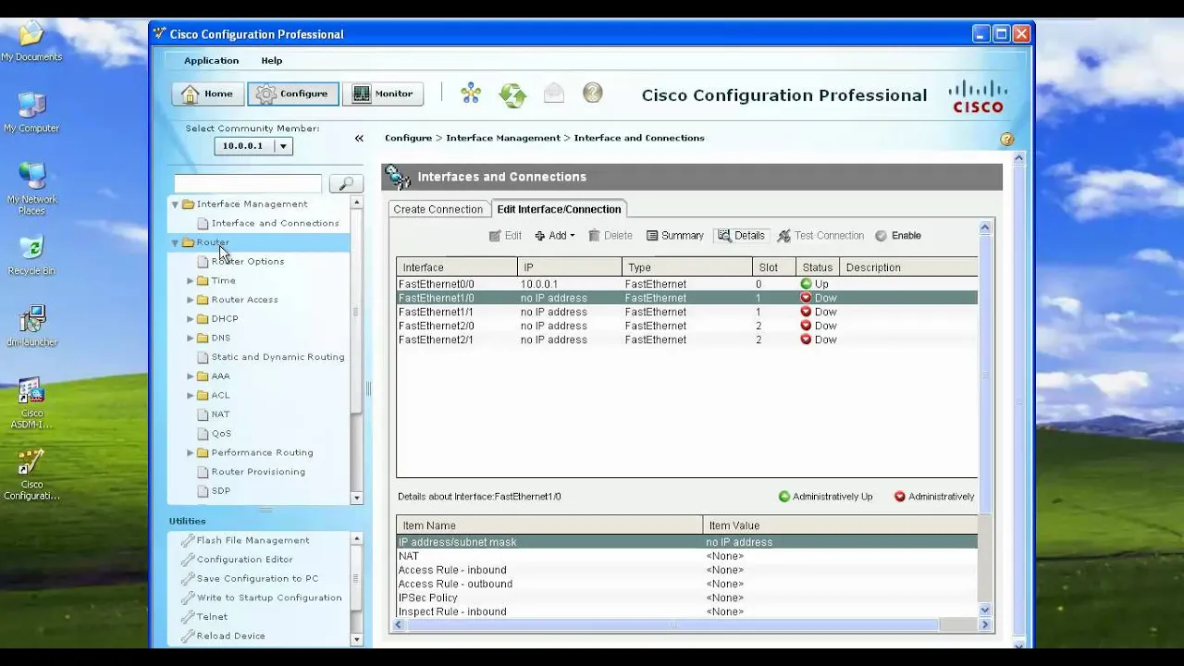
Task: Click the orange help icon beside breadcrumb
Action: (1006, 139)
